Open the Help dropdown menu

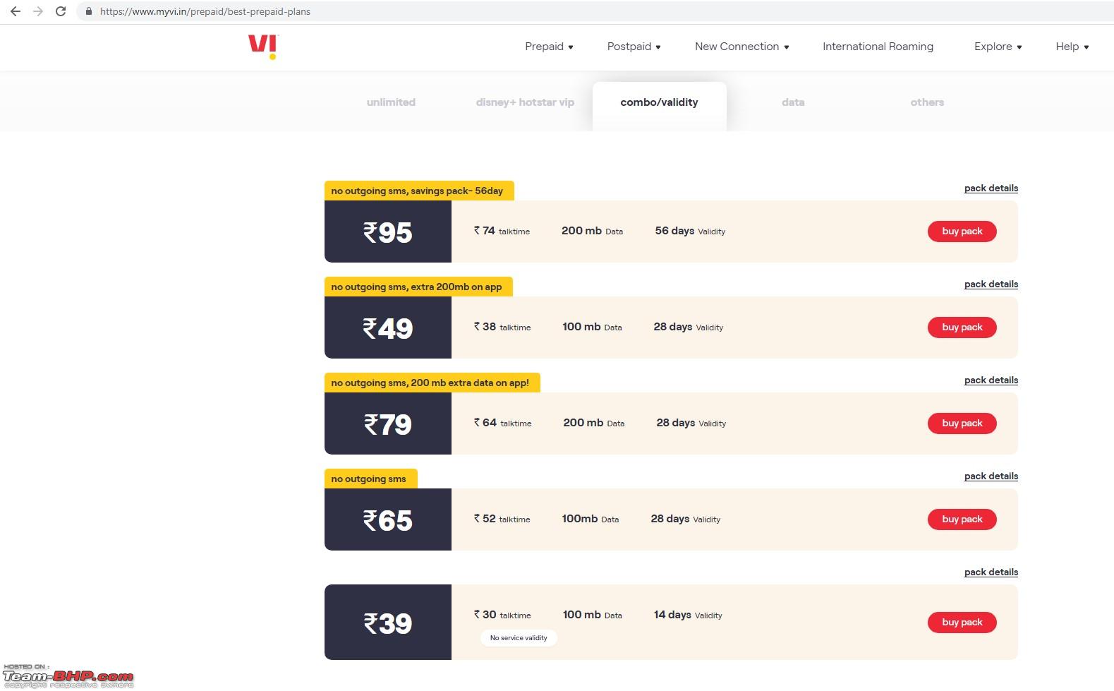[1072, 47]
